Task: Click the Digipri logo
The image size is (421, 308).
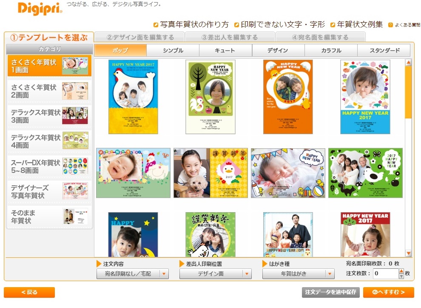Action: (40, 9)
